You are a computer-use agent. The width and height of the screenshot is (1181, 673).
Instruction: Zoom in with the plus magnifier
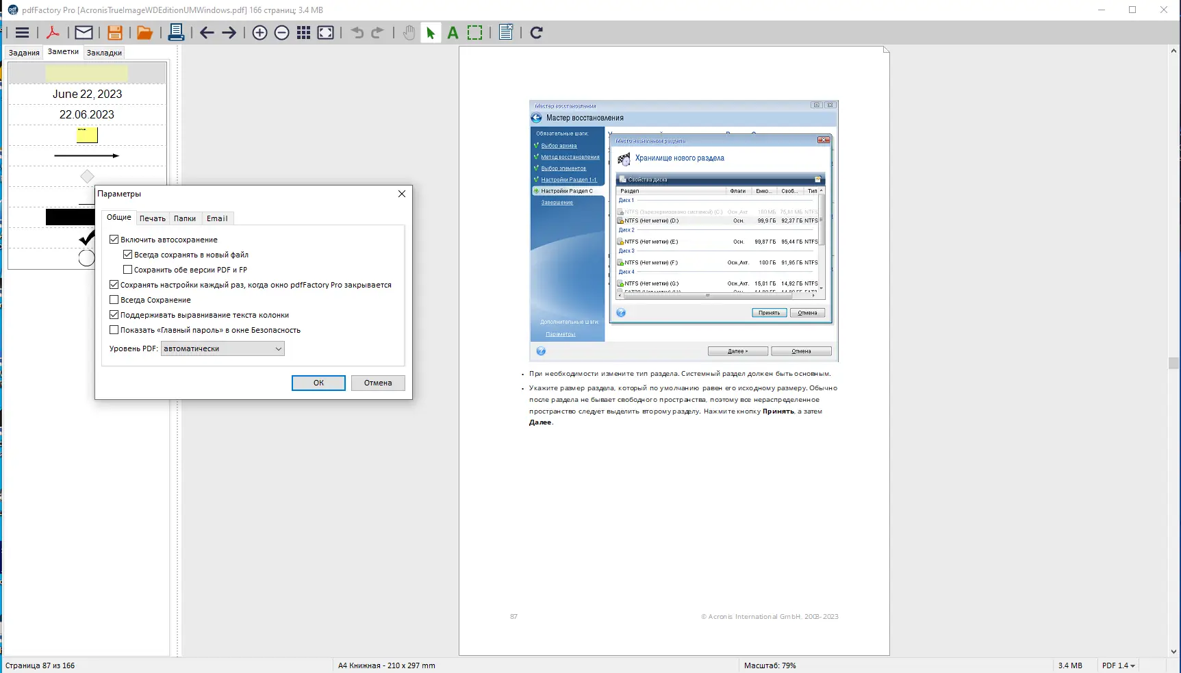click(259, 33)
